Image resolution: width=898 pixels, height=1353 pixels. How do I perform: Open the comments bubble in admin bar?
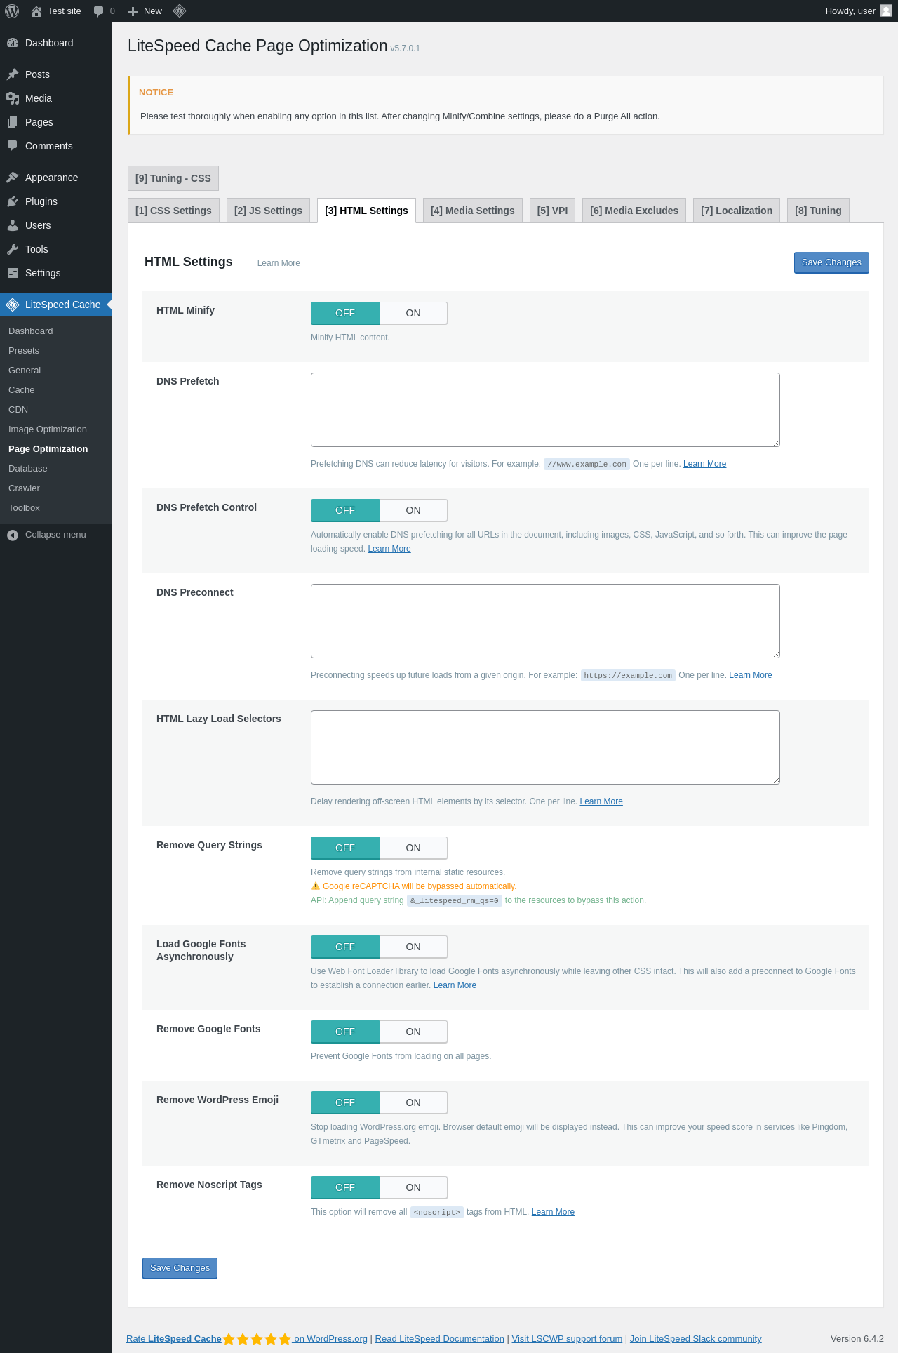(98, 11)
